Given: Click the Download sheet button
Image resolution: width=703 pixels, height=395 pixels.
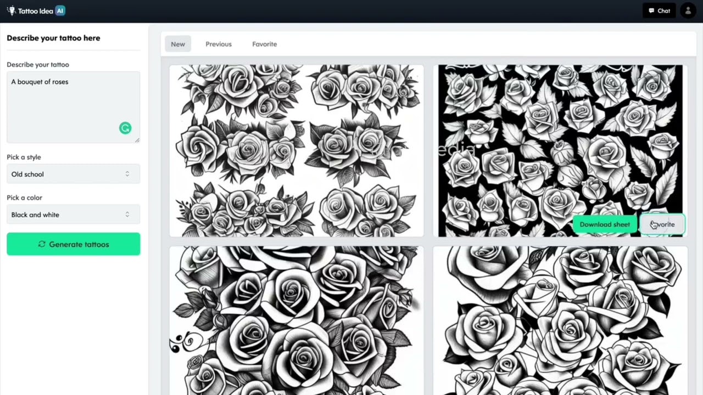Looking at the screenshot, I should tap(604, 224).
